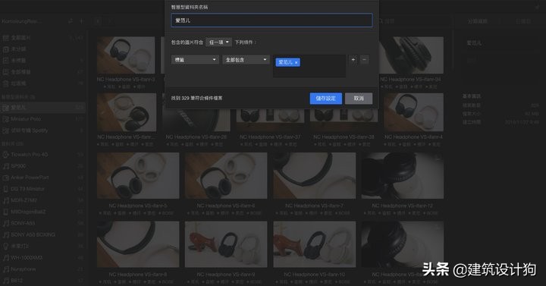This screenshot has height=286, width=546.
Task: Click the 儲存設定 save button
Action: (x=325, y=98)
